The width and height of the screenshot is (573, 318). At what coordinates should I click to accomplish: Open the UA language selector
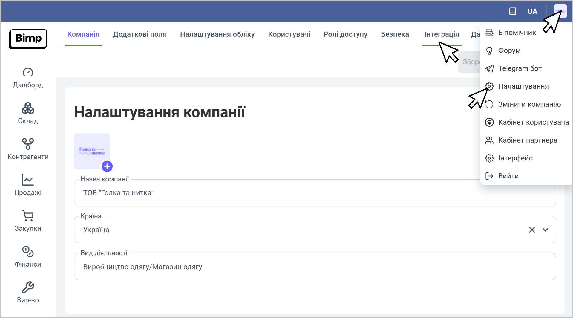point(532,11)
